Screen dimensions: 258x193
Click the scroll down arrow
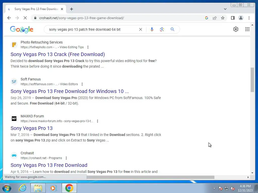252,173
